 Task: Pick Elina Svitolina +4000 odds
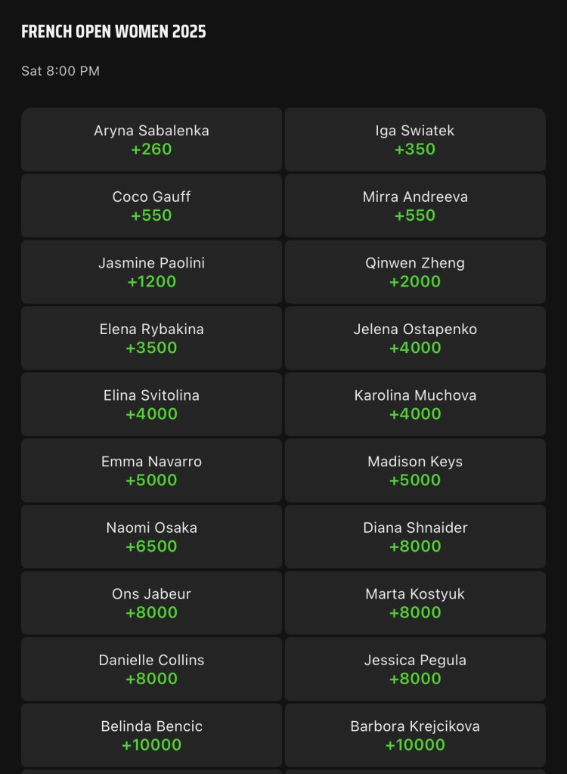click(x=152, y=404)
